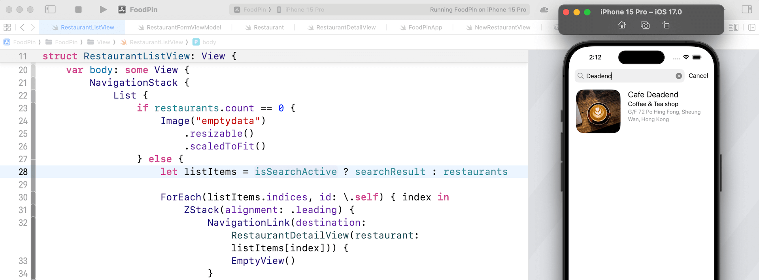Toggle the navigator sidebar panel
This screenshot has height=280, width=759.
pyautogui.click(x=50, y=9)
